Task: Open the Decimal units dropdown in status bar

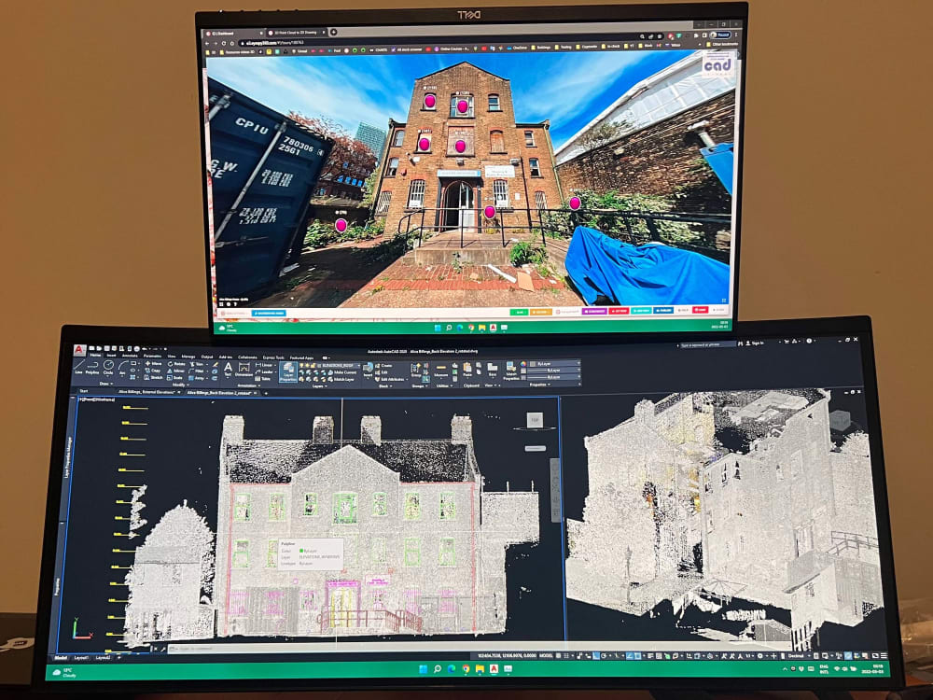Action: (x=799, y=655)
